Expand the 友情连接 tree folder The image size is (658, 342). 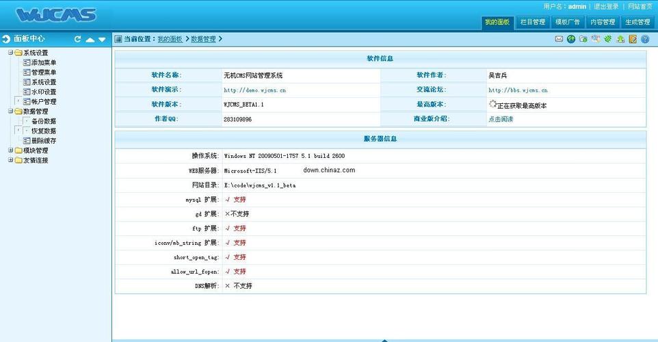click(x=10, y=160)
